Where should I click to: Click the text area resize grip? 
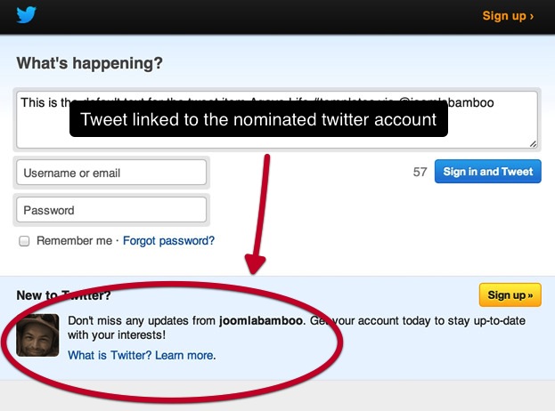click(x=533, y=143)
